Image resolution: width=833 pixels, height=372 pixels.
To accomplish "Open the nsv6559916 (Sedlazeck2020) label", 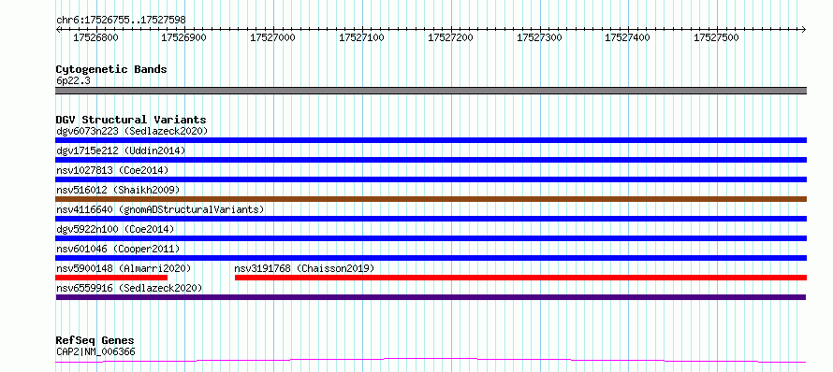I will pyautogui.click(x=129, y=288).
